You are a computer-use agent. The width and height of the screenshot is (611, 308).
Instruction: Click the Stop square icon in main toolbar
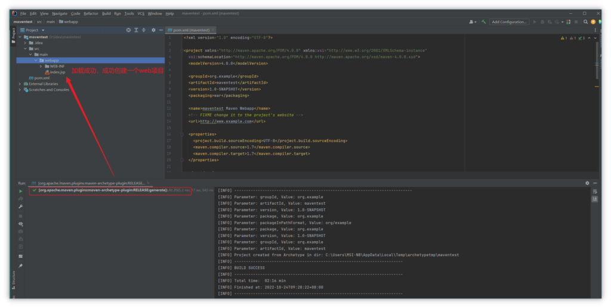tap(576, 22)
